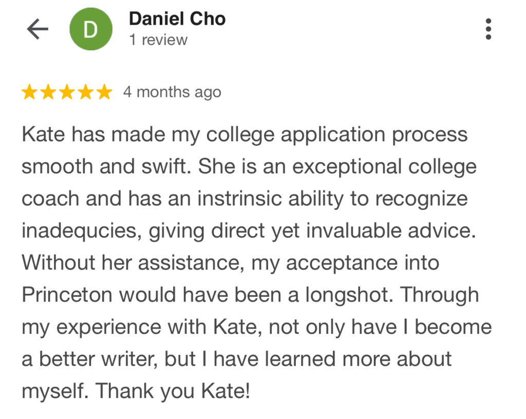
Task: Open the three-dot more options menu
Action: [x=489, y=29]
